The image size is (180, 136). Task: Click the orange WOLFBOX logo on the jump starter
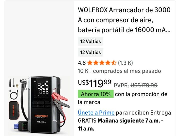41,116
